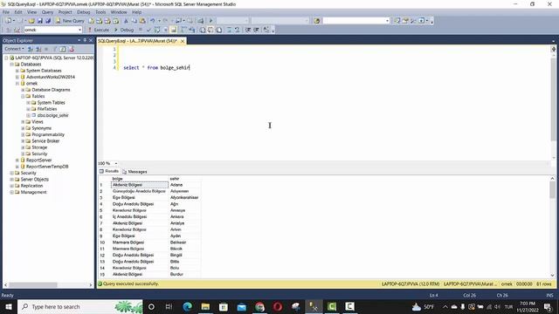The width and height of the screenshot is (559, 314).
Task: Click the Save All icon
Action: tap(48, 21)
